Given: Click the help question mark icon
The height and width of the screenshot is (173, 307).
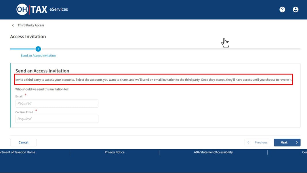Looking at the screenshot, I should pyautogui.click(x=282, y=10).
